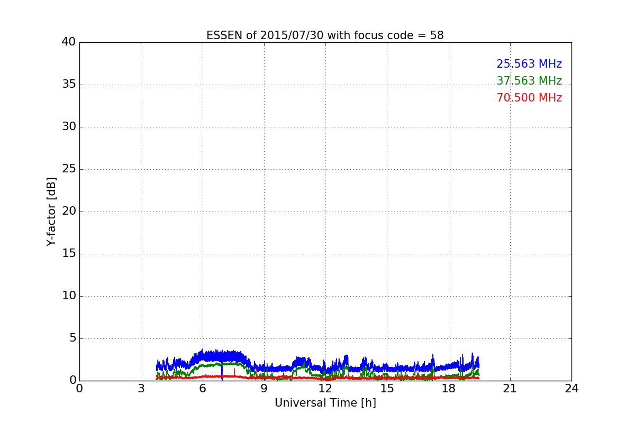Click the plot title 'ESSEN of 2015/07/30'

[x=325, y=35]
